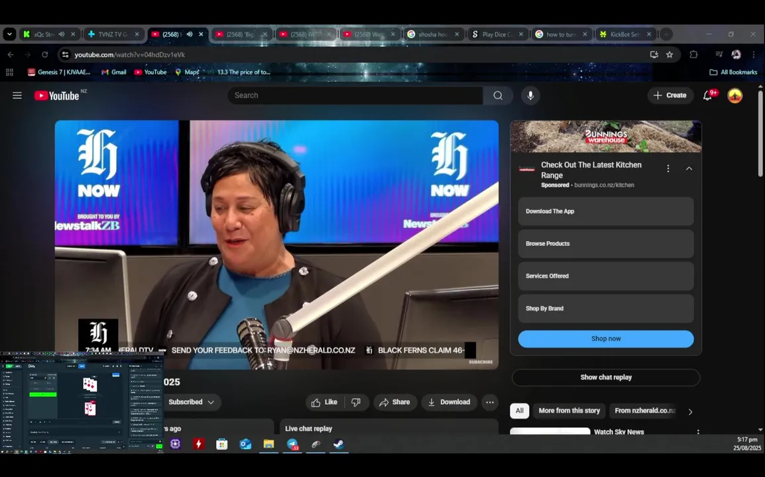Screen dimensions: 765x477
Task: Go back with the browser back arrow
Action: (11, 54)
